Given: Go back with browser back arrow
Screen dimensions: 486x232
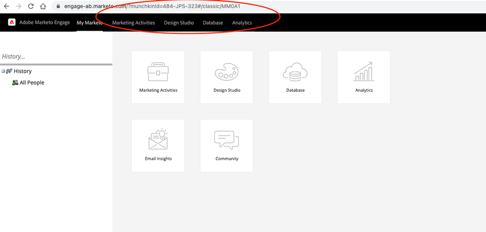Looking at the screenshot, I should coord(6,6).
